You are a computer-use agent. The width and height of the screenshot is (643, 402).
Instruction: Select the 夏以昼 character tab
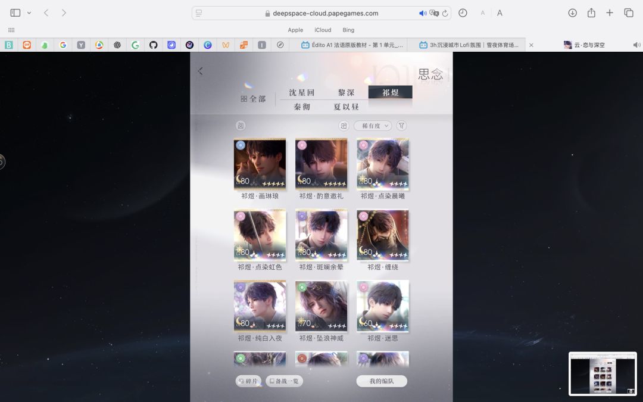click(346, 107)
